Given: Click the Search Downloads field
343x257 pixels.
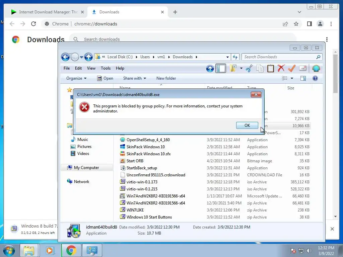Looking at the screenshot, I should coord(282,57).
